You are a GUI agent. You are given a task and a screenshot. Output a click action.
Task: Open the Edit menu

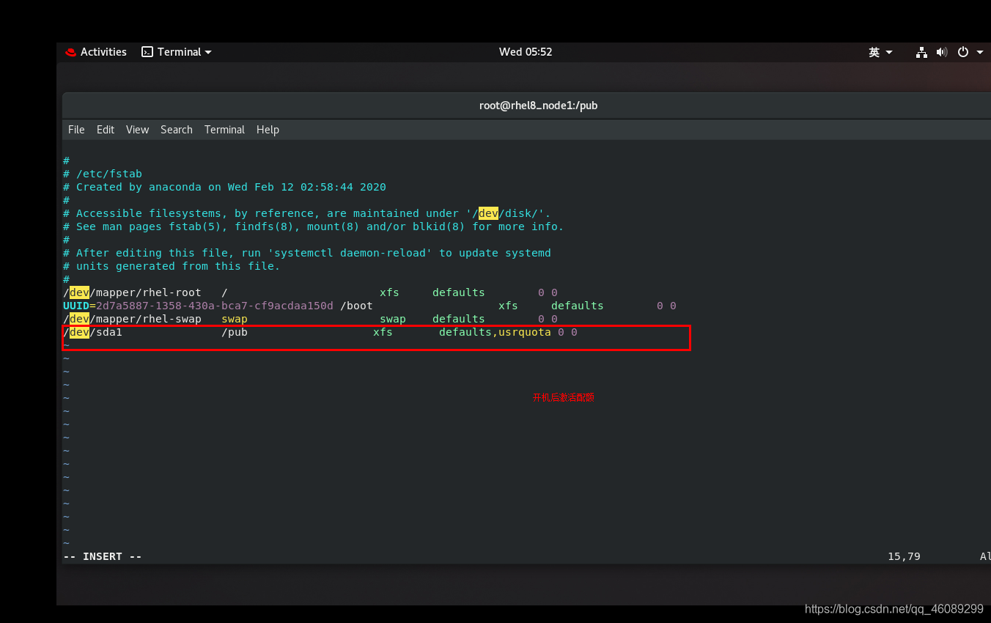(106, 130)
